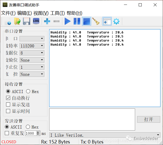
Task: Open the baud rate 115200 dropdown
Action: tap(42, 46)
